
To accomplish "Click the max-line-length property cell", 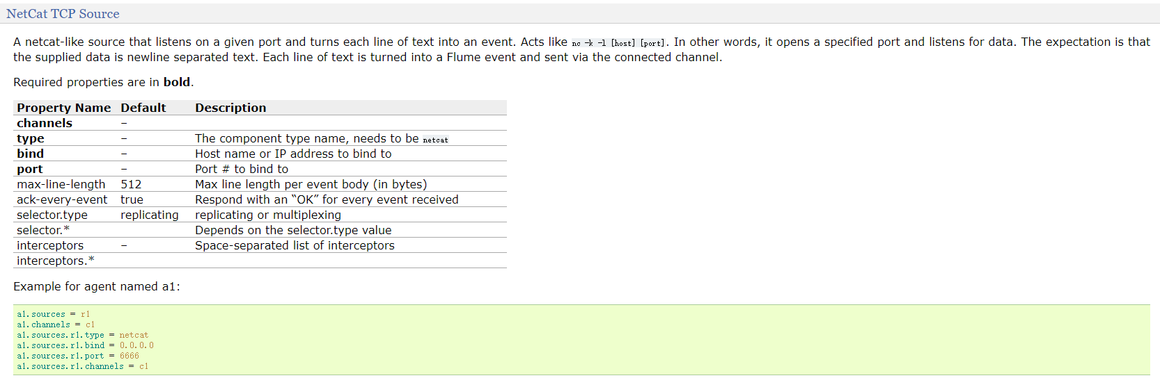I will pyautogui.click(x=61, y=184).
